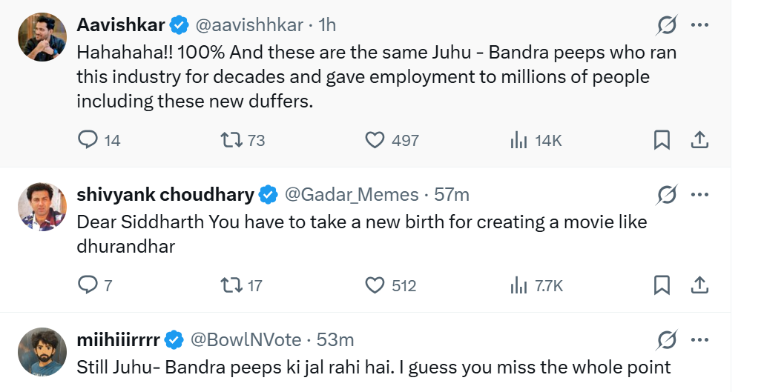Open more options on shivyank choudhary's tweet
This screenshot has width=764, height=392.
click(699, 195)
